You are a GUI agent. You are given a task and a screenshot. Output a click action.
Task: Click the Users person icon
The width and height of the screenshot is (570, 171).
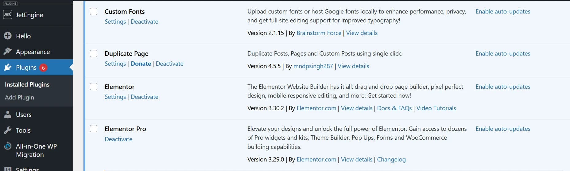8,115
